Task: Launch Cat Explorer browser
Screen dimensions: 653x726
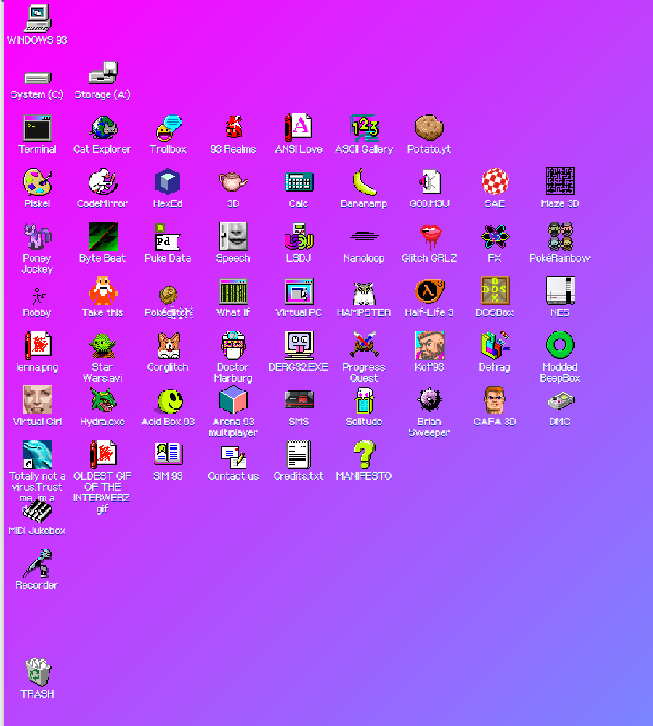Action: [102, 128]
